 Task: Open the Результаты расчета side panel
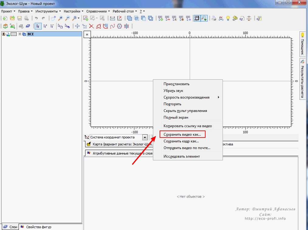[302, 79]
